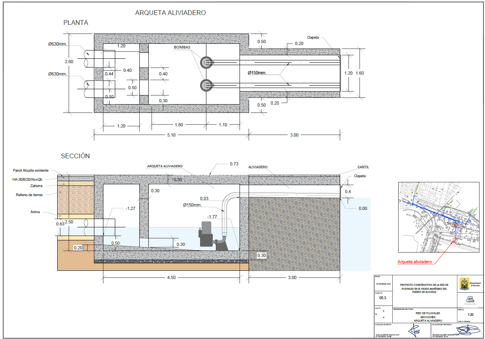
Task: Open the location map thumbnail
Action: [440, 217]
